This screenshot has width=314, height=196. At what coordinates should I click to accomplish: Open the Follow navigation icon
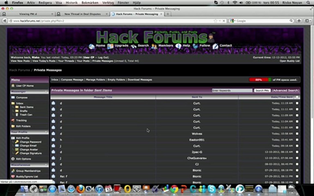click(x=195, y=46)
